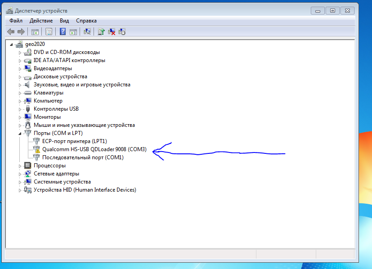Expand the Устройства HID node arrow
372x269 pixels.
click(x=20, y=190)
